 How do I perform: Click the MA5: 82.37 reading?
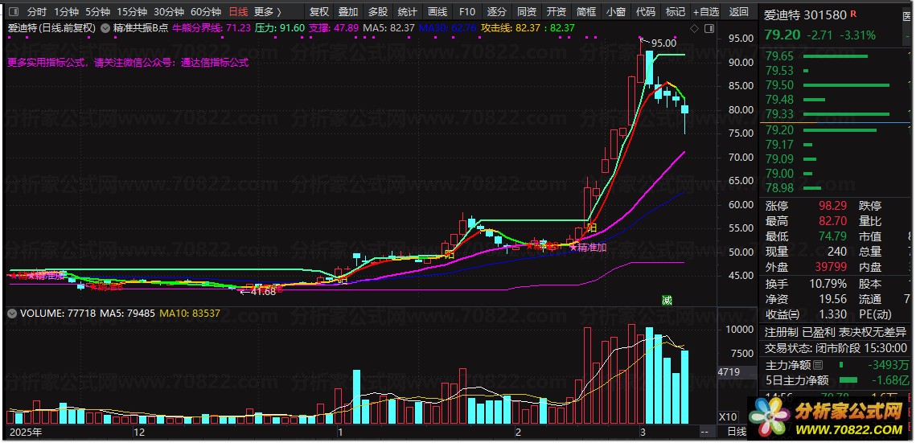click(389, 27)
